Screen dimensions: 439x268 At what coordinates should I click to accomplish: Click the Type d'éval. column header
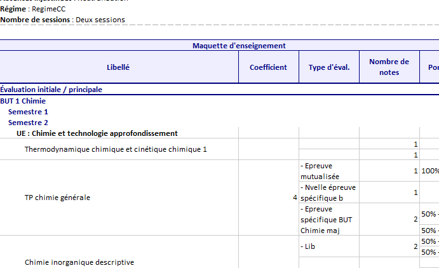(328, 67)
